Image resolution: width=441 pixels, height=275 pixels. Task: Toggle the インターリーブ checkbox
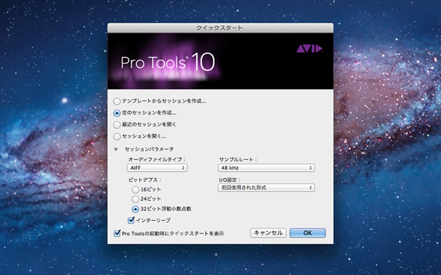point(131,220)
